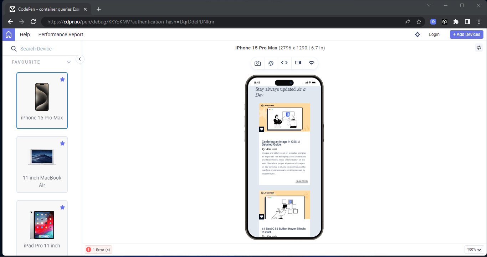Viewport: 487px width, 257px height.
Task: Open settings via the gear icon
Action: click(x=417, y=34)
